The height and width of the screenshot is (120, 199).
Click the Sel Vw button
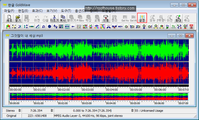125,18
